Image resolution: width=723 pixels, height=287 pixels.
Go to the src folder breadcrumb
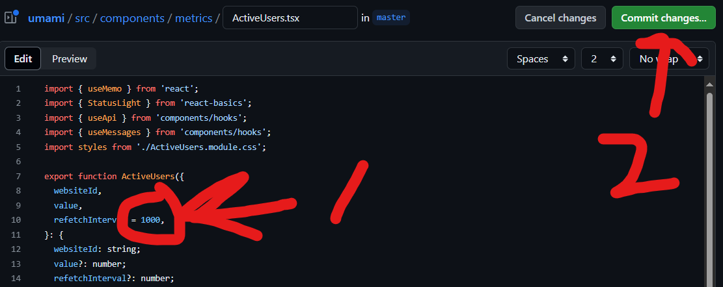tap(82, 18)
